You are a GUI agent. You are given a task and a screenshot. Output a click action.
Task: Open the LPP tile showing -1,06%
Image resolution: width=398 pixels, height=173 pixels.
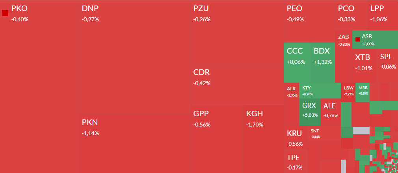(x=383, y=15)
